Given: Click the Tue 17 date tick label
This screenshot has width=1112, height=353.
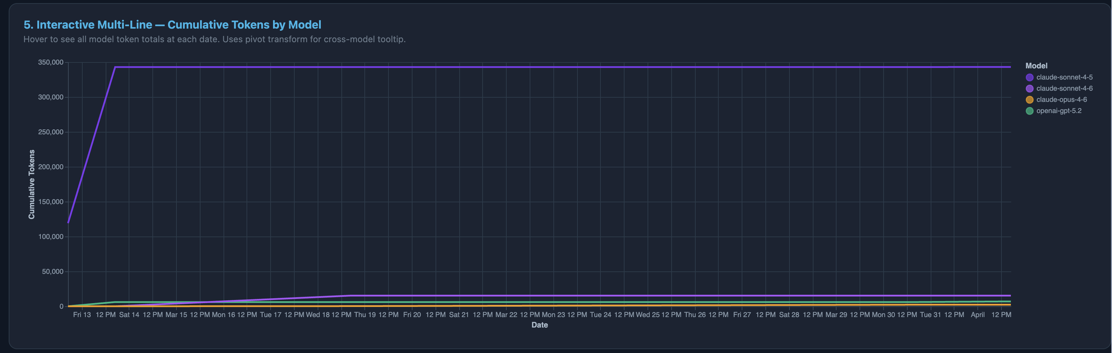Looking at the screenshot, I should pos(270,315).
